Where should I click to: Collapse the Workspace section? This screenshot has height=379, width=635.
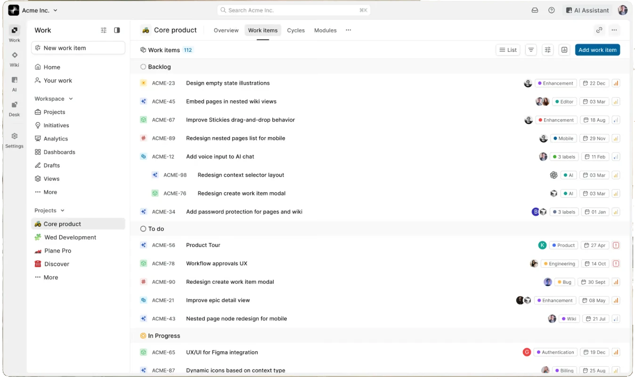coord(54,99)
